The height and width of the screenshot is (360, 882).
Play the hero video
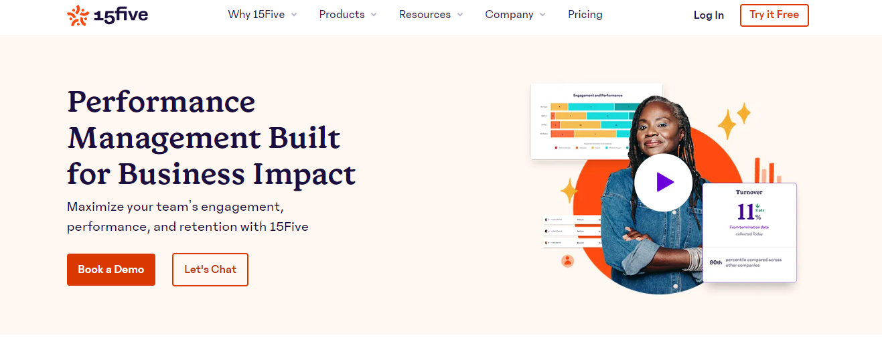coord(663,182)
